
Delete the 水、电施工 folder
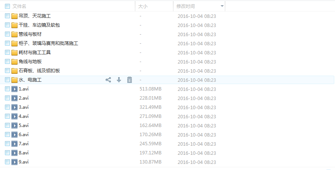(x=130, y=80)
